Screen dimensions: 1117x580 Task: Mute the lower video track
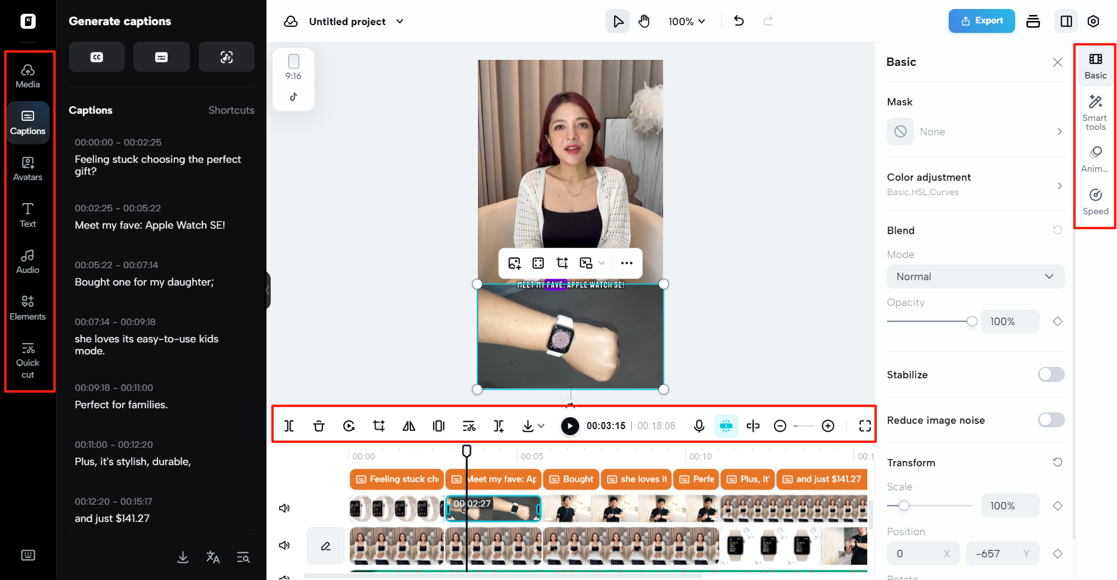(284, 545)
